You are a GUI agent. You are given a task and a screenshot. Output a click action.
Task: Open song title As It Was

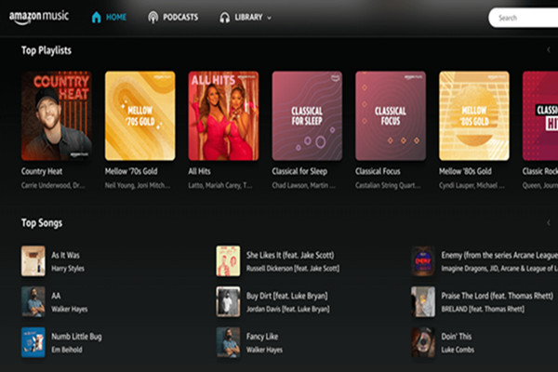coord(65,255)
